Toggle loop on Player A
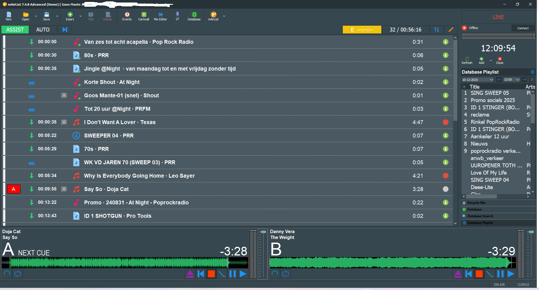 [18, 274]
